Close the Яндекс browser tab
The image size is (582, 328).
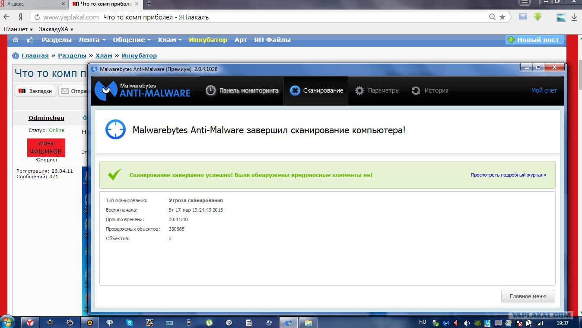pyautogui.click(x=63, y=3)
